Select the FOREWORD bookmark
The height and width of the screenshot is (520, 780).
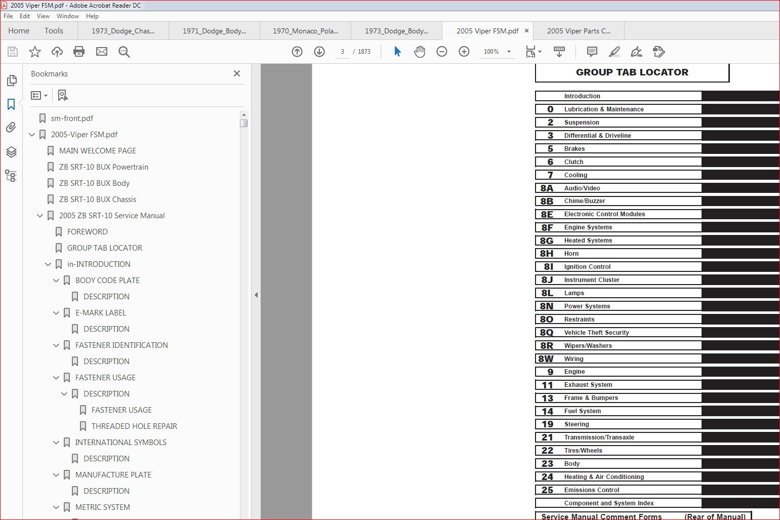(87, 232)
